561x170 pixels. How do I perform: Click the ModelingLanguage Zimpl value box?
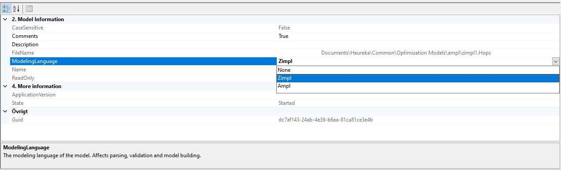point(414,61)
